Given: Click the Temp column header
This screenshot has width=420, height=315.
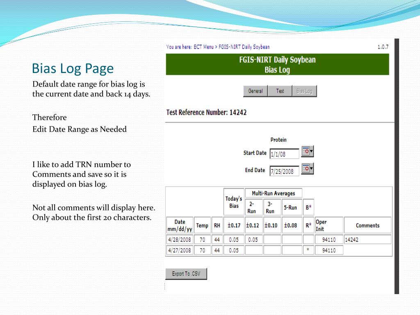Looking at the screenshot, I should [x=202, y=225].
